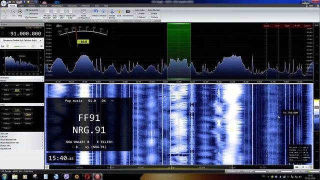320x180 pixels.
Task: Click the Scale button above spectrum
Action: pos(267,25)
